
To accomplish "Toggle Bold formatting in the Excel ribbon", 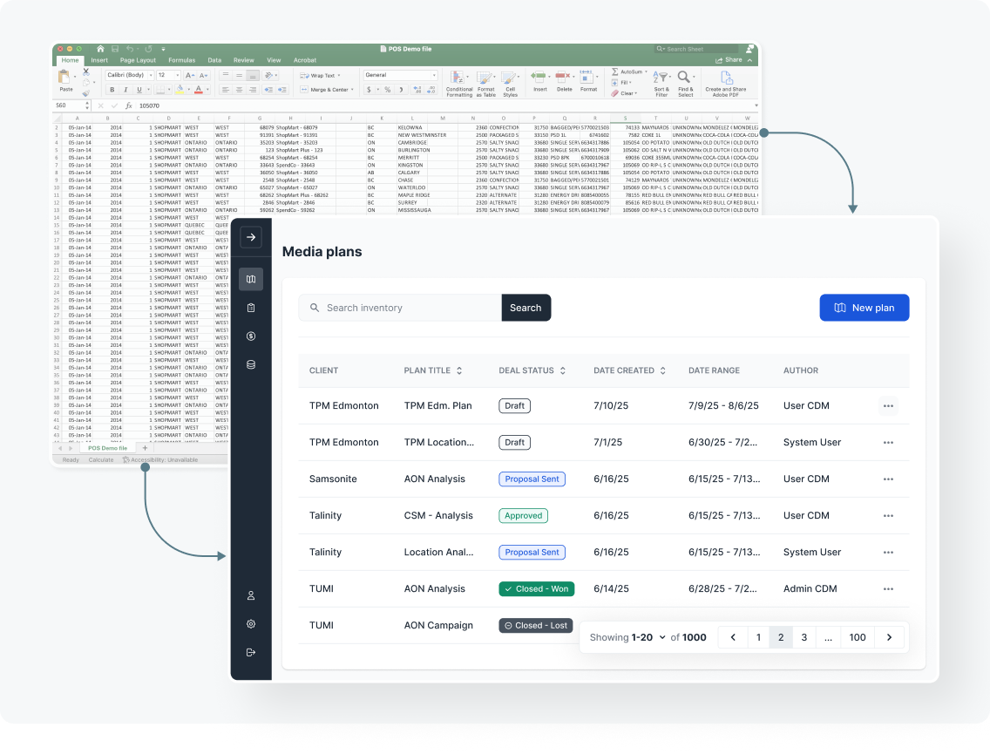I will [112, 90].
